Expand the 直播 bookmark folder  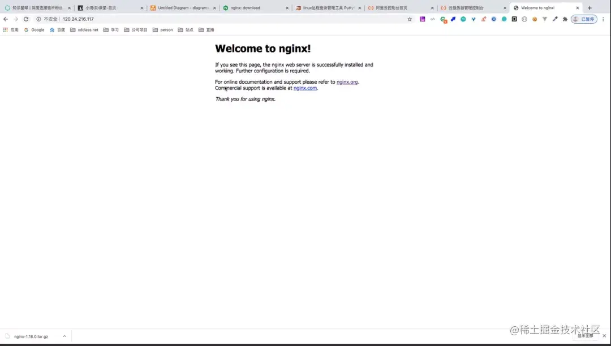point(206,29)
